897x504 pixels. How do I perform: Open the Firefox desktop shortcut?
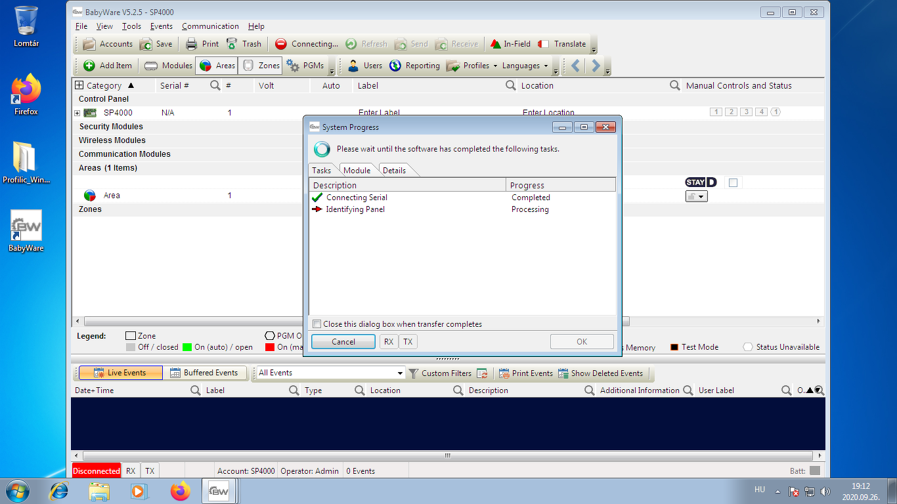tap(26, 94)
